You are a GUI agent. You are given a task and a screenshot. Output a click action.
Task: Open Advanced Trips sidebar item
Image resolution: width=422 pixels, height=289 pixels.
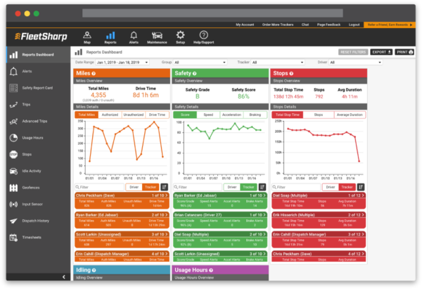[x=38, y=121]
